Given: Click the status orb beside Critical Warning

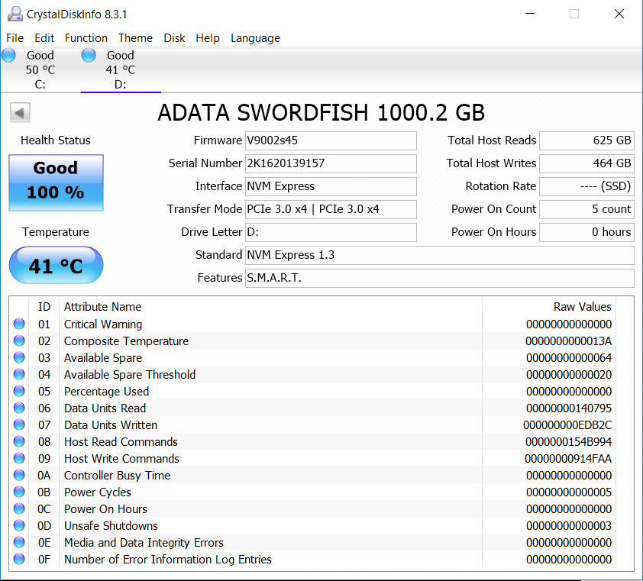Looking at the screenshot, I should (x=19, y=324).
